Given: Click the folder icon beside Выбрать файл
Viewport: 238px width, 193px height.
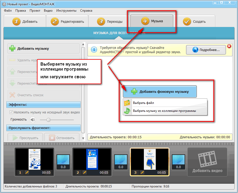Looking at the screenshot, I should [x=127, y=103].
